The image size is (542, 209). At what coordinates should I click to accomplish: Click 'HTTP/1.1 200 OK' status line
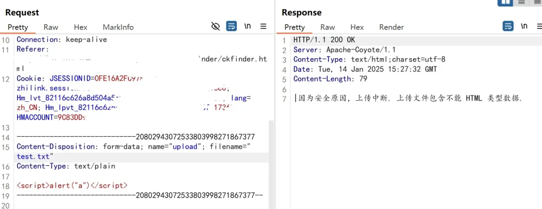(324, 40)
